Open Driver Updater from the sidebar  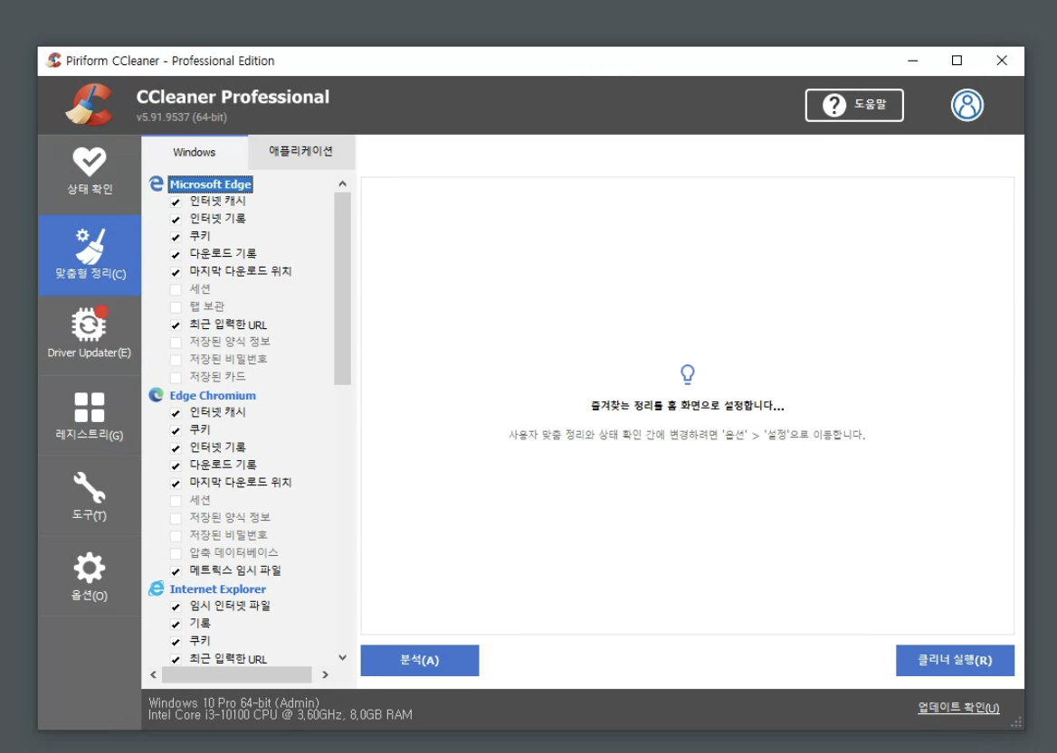pyautogui.click(x=90, y=334)
